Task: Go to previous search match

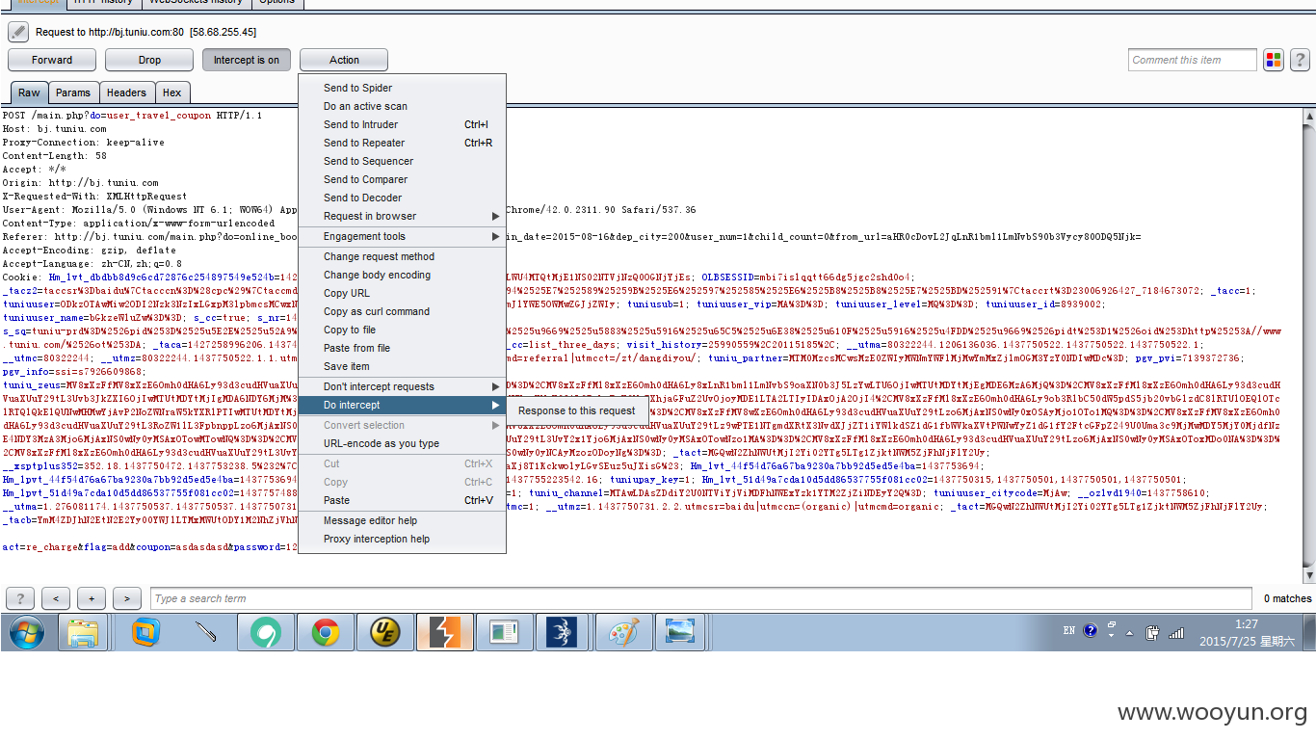Action: 56,598
